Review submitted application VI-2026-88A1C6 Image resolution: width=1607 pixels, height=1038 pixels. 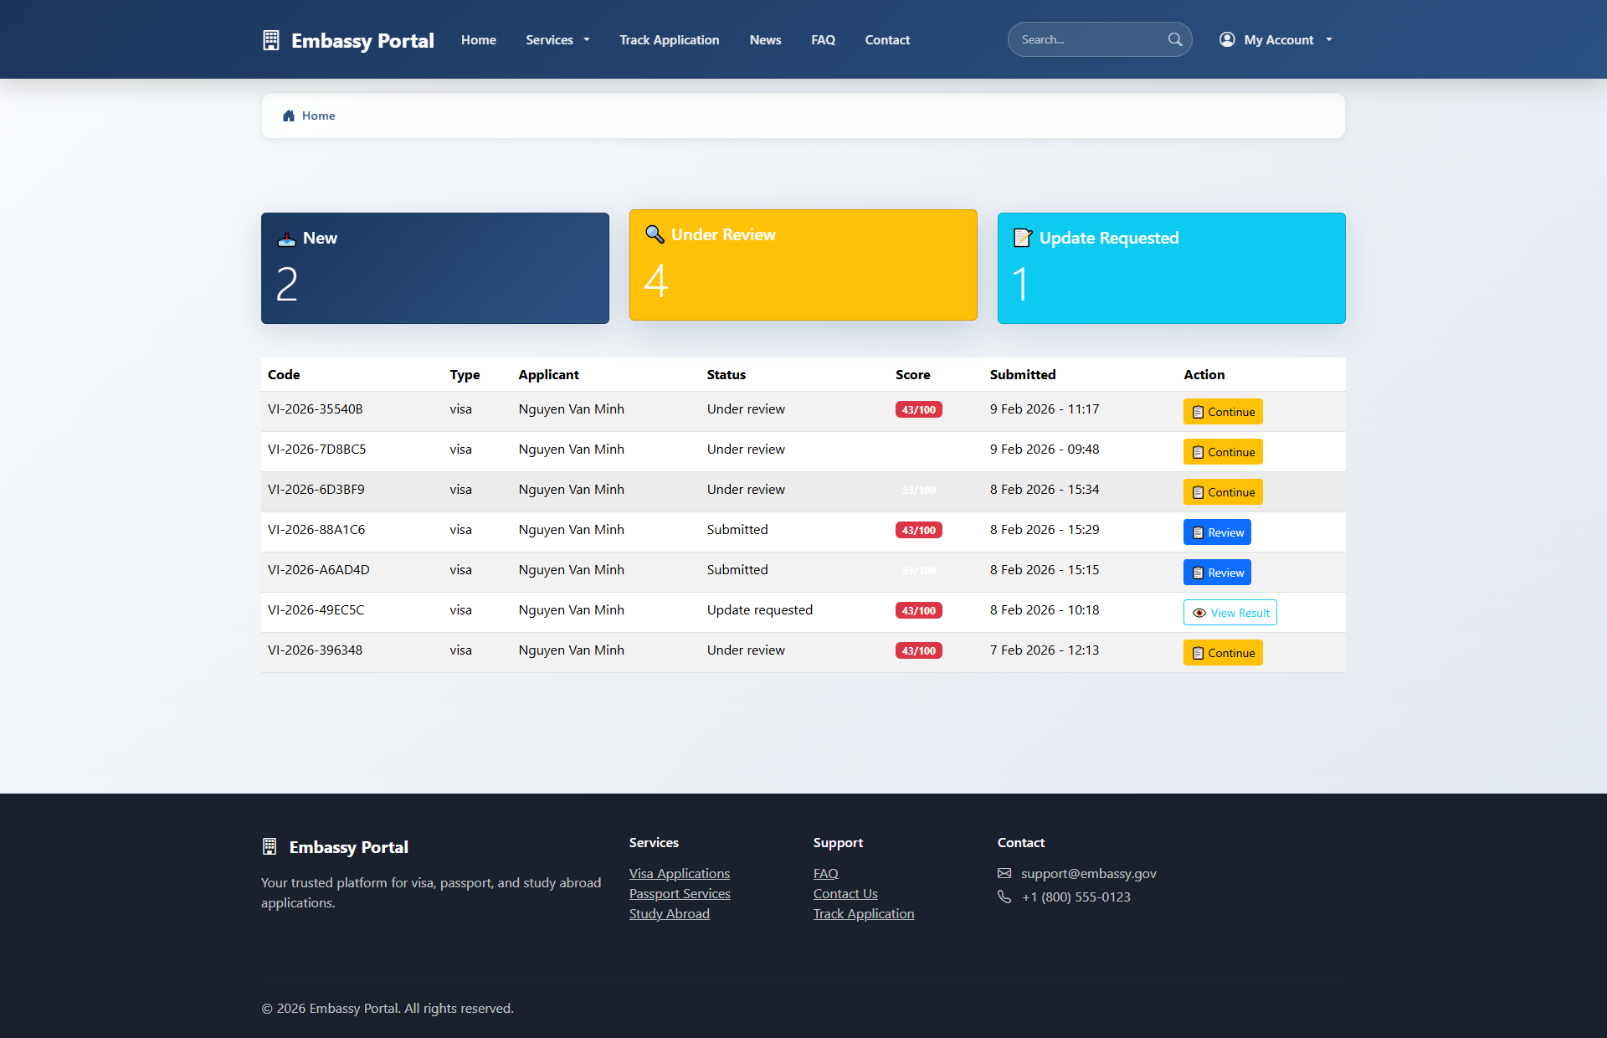pyautogui.click(x=1217, y=532)
